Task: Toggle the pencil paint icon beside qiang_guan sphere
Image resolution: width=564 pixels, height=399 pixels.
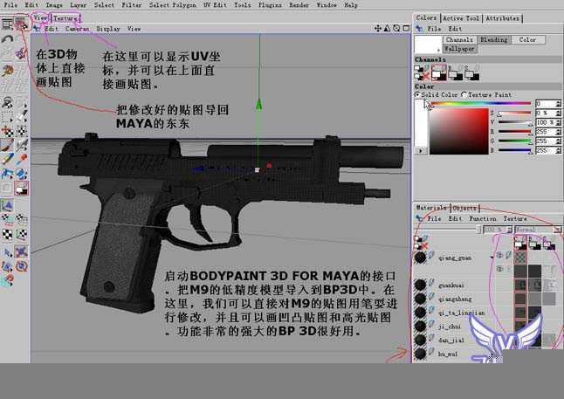Action: pos(431,255)
